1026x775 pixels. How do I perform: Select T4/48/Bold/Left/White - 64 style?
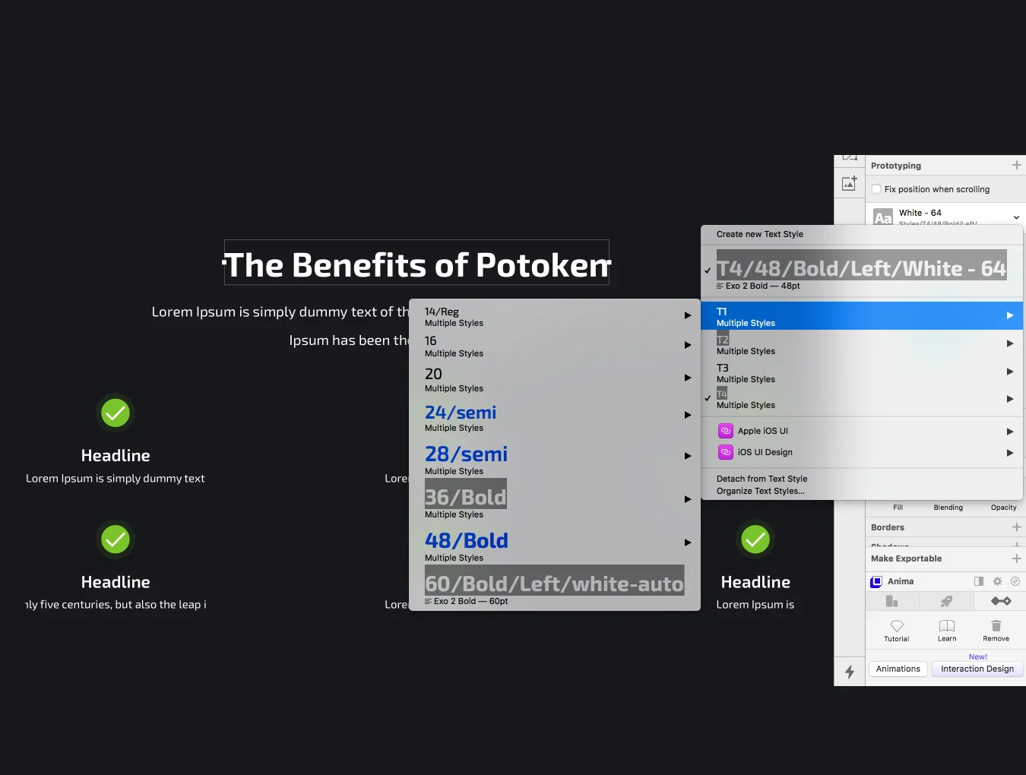862,270
